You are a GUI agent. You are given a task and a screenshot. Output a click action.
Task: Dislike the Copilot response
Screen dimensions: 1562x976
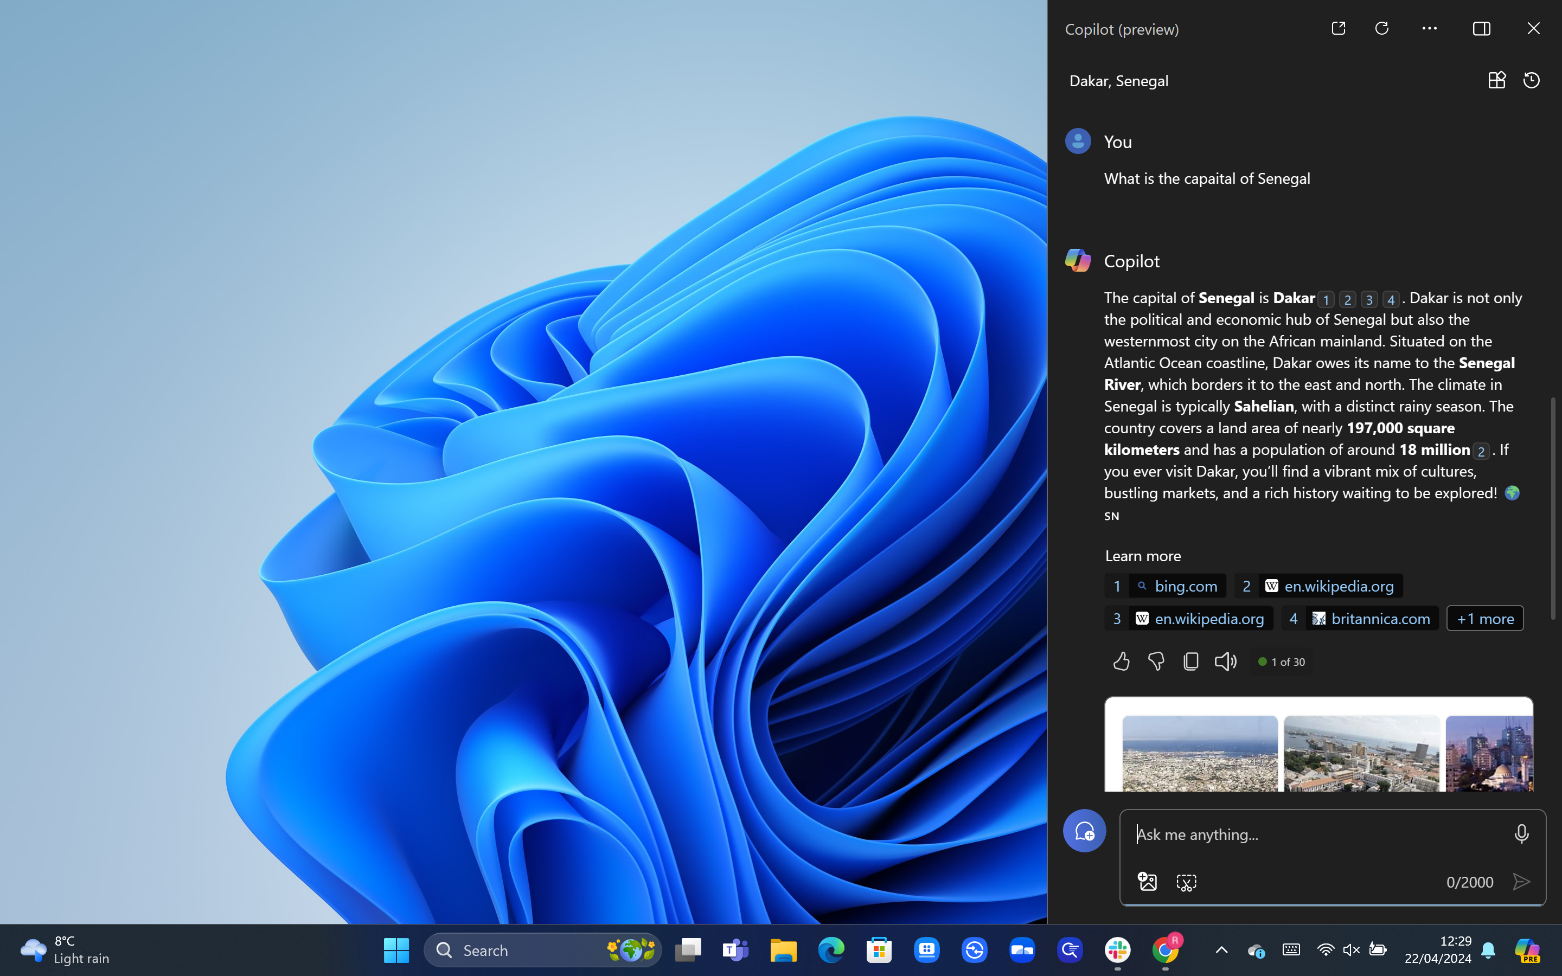click(x=1156, y=661)
